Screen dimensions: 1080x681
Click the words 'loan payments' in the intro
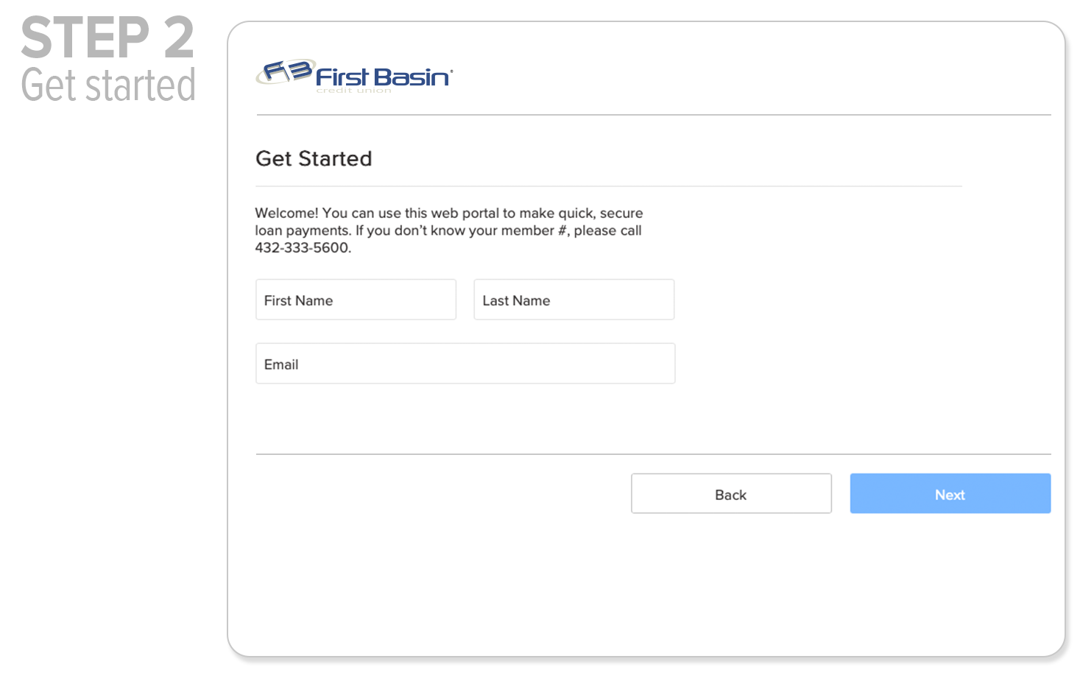click(x=302, y=230)
